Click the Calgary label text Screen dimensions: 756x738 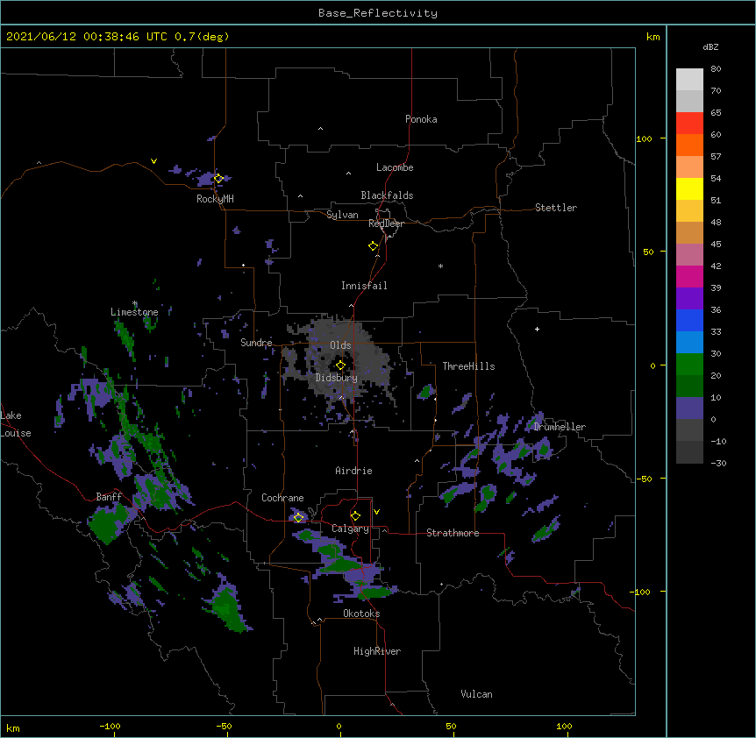[350, 529]
